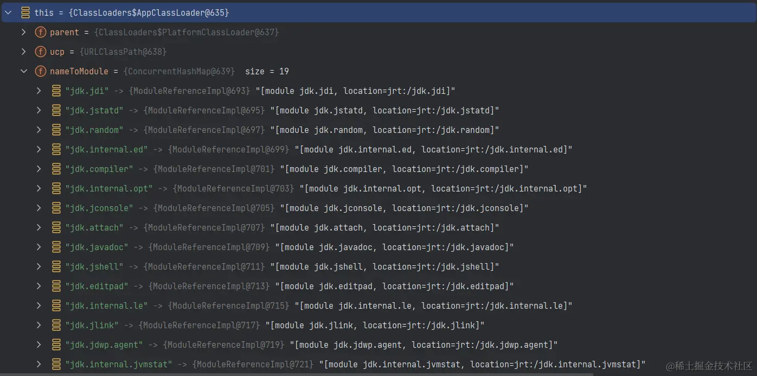This screenshot has height=376, width=757.
Task: Click the entry icon of "jdk.compiler"
Action: tap(56, 169)
